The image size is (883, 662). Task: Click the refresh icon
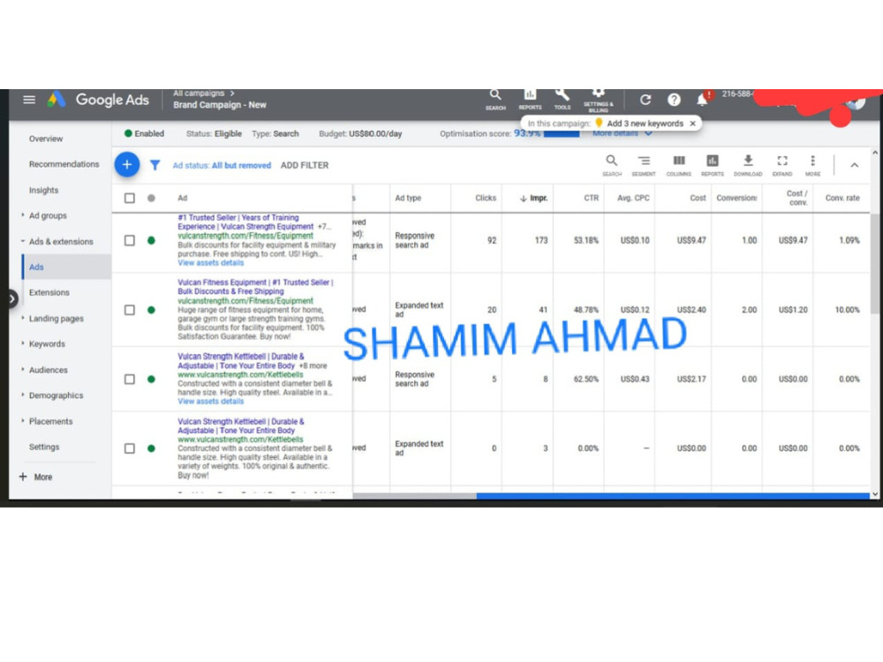pos(645,100)
